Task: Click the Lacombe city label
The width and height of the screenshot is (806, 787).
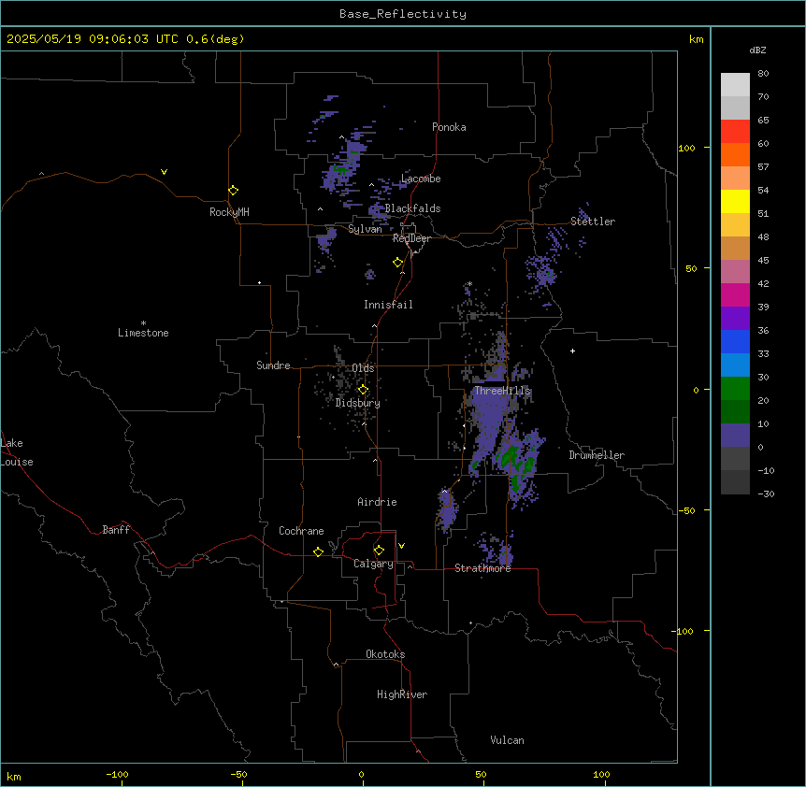Action: pos(421,179)
